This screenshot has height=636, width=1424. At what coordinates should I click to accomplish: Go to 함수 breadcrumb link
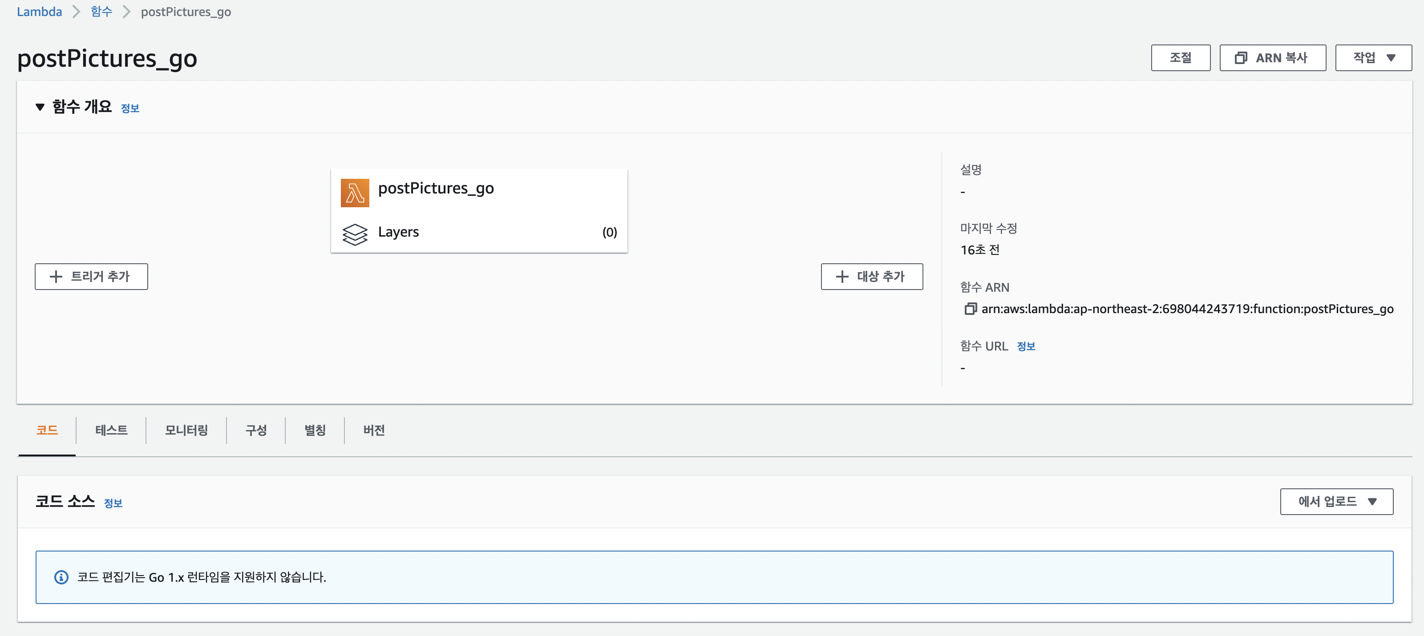pos(102,12)
